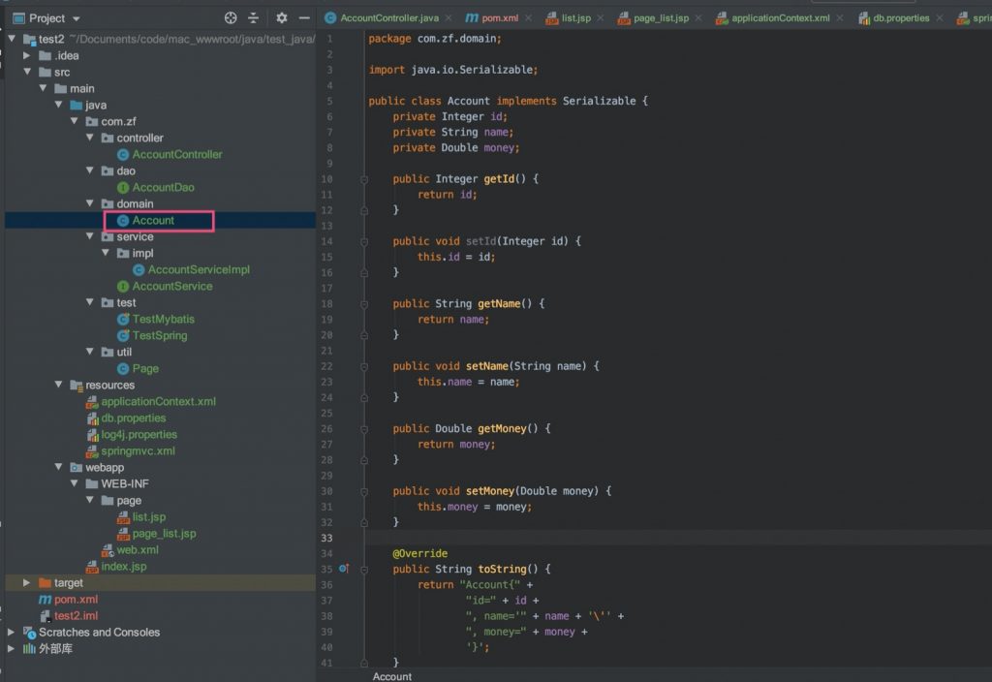Expand Scratches and Consoles node
The width and height of the screenshot is (992, 682).
point(11,632)
